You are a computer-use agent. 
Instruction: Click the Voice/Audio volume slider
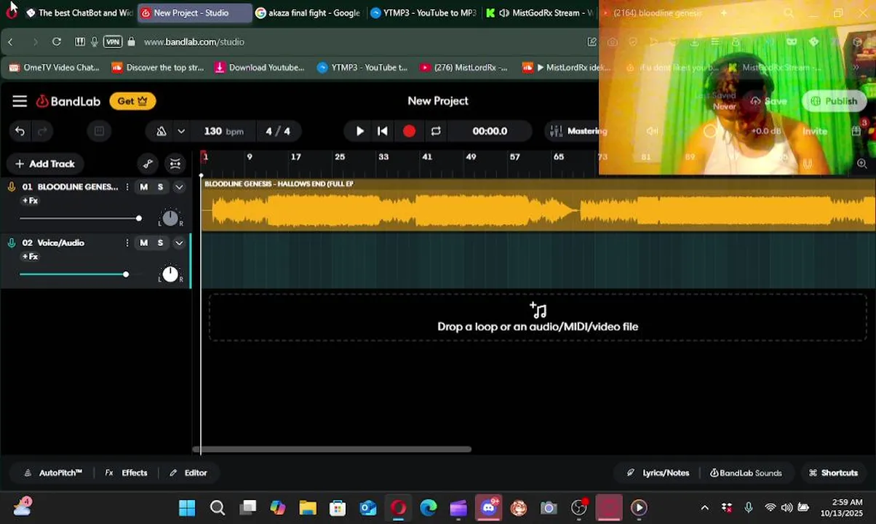point(80,274)
